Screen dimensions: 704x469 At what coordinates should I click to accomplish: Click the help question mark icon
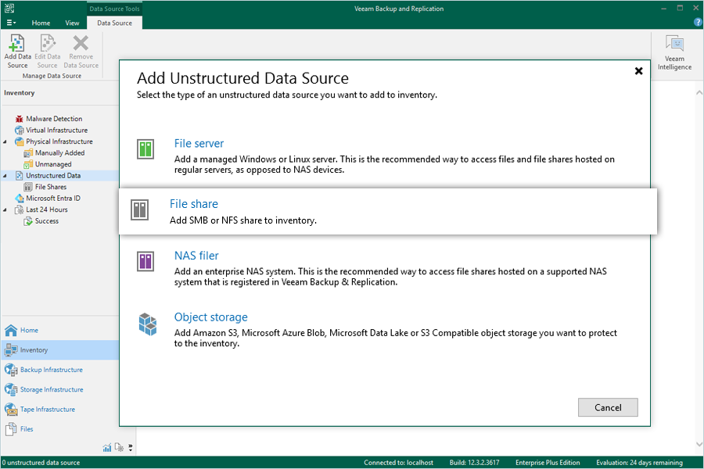698,23
